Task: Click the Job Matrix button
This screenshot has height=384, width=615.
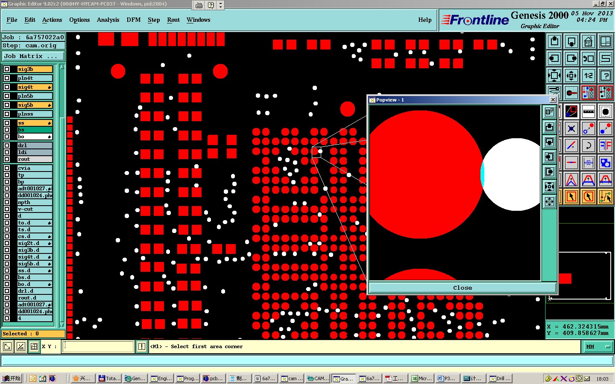Action: point(33,56)
